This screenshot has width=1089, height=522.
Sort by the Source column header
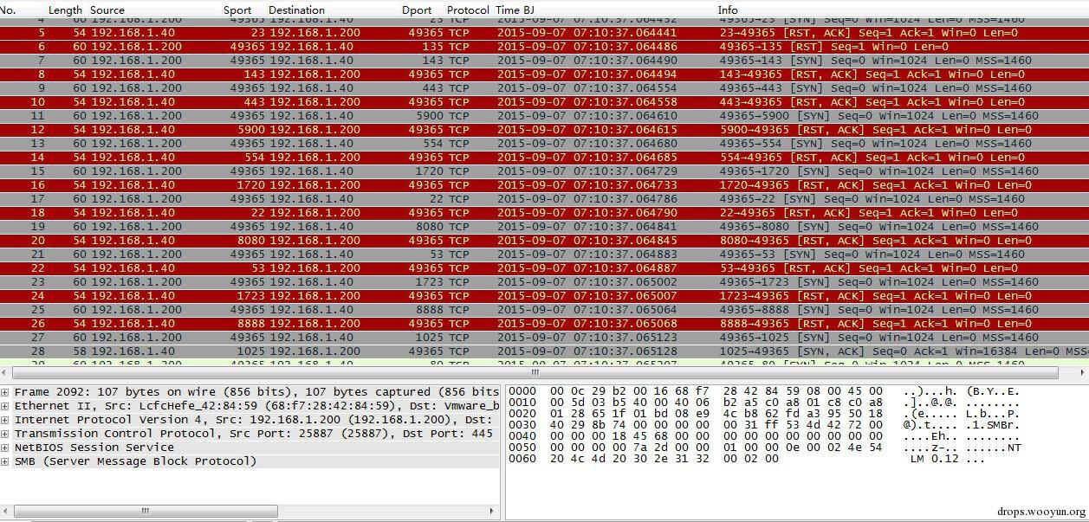click(107, 10)
